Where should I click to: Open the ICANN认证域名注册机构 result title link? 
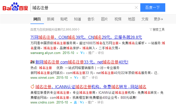click(91, 87)
